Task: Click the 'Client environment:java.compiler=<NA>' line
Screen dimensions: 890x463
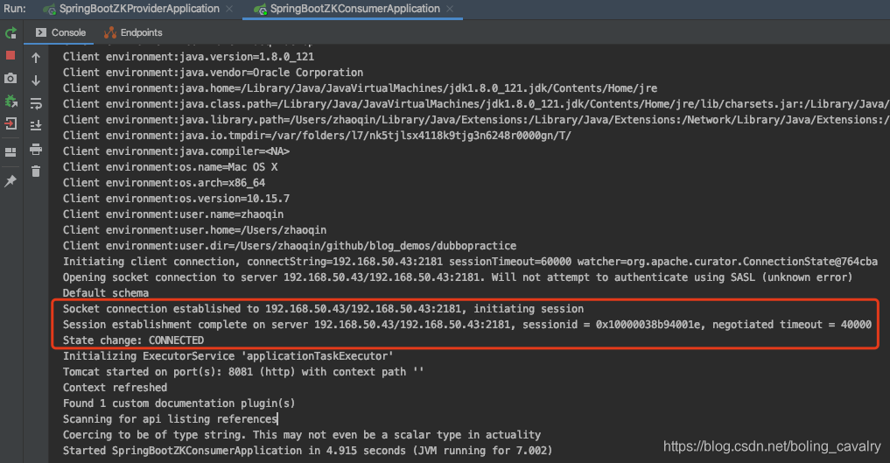Action: tap(176, 151)
